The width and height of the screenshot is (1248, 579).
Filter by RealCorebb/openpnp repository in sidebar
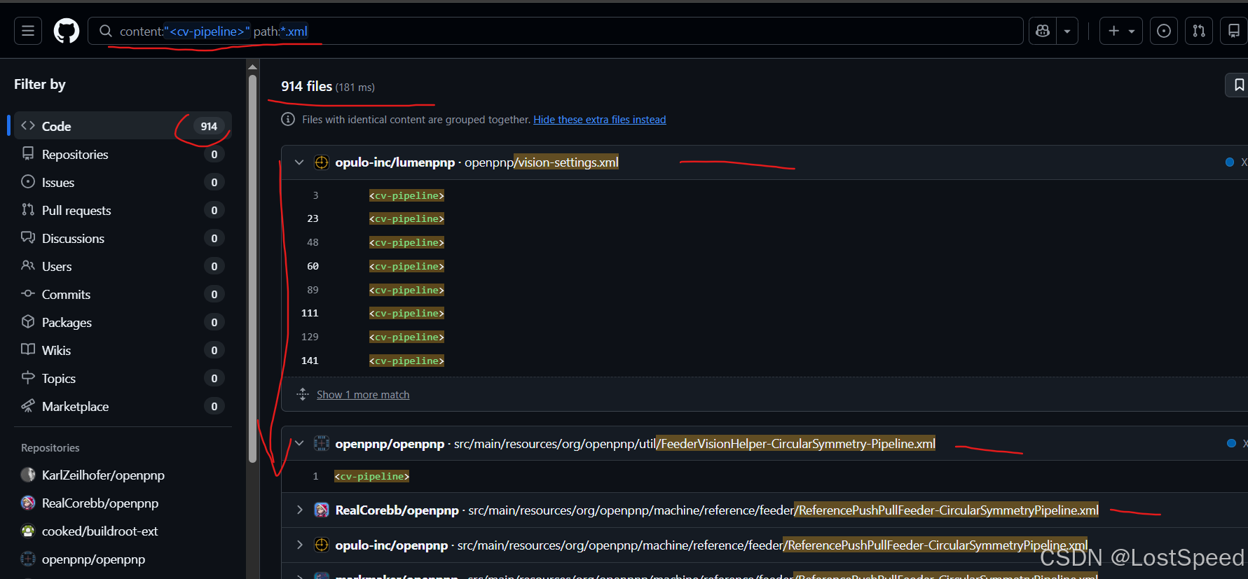point(100,503)
